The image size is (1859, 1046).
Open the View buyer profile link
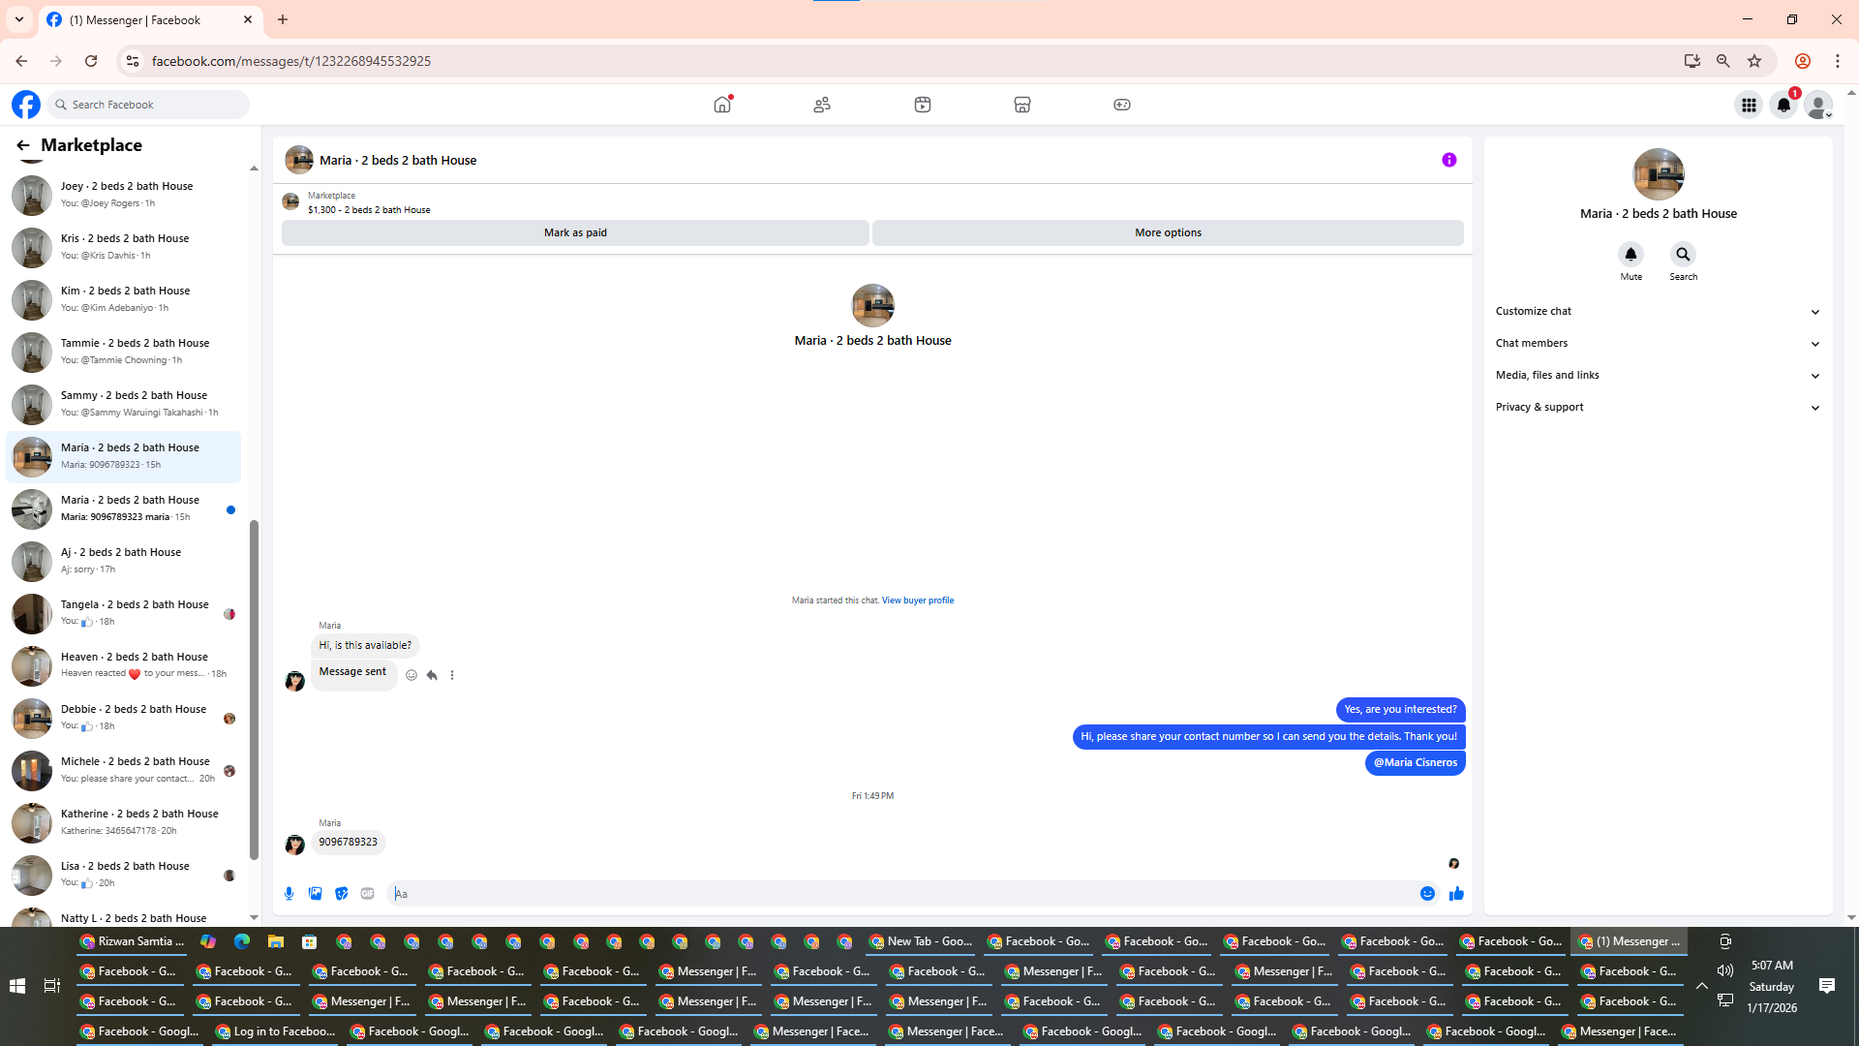pos(917,600)
